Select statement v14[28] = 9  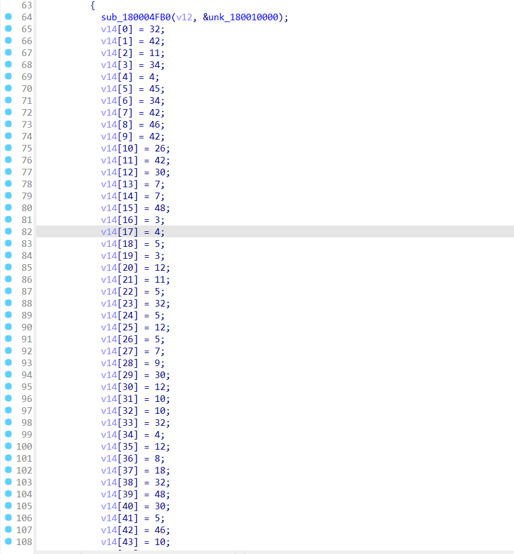tap(133, 363)
